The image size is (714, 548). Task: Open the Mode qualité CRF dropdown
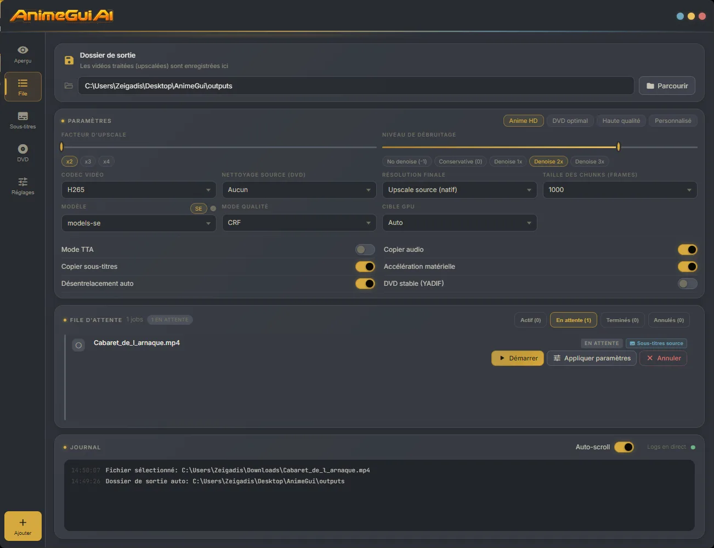[x=299, y=223]
